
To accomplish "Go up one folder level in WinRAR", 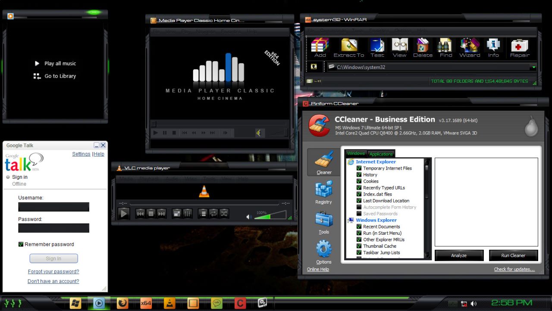I will click(x=314, y=67).
